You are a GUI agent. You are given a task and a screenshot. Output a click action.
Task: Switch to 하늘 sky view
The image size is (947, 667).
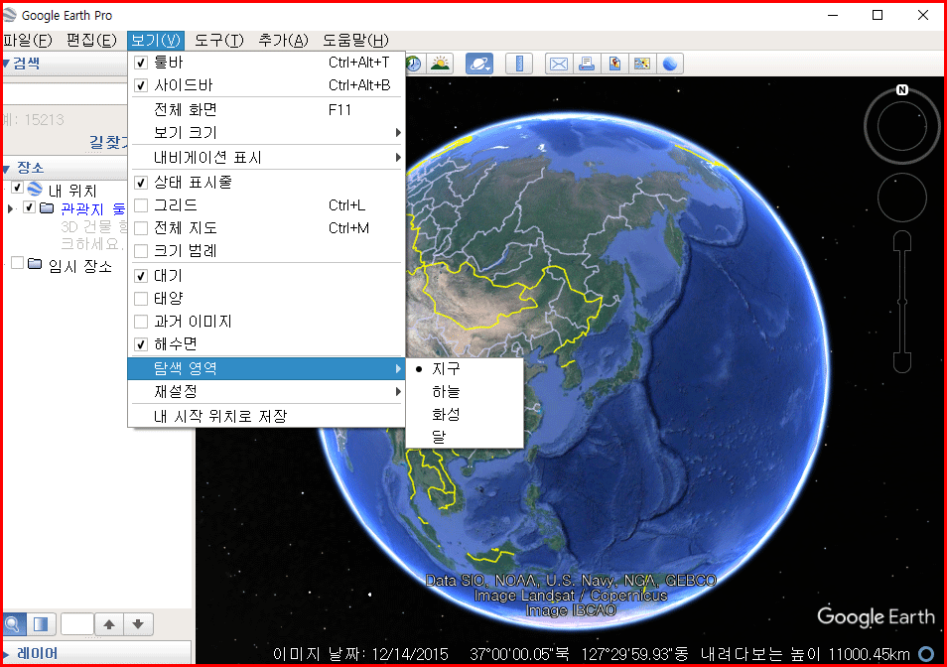(x=464, y=392)
